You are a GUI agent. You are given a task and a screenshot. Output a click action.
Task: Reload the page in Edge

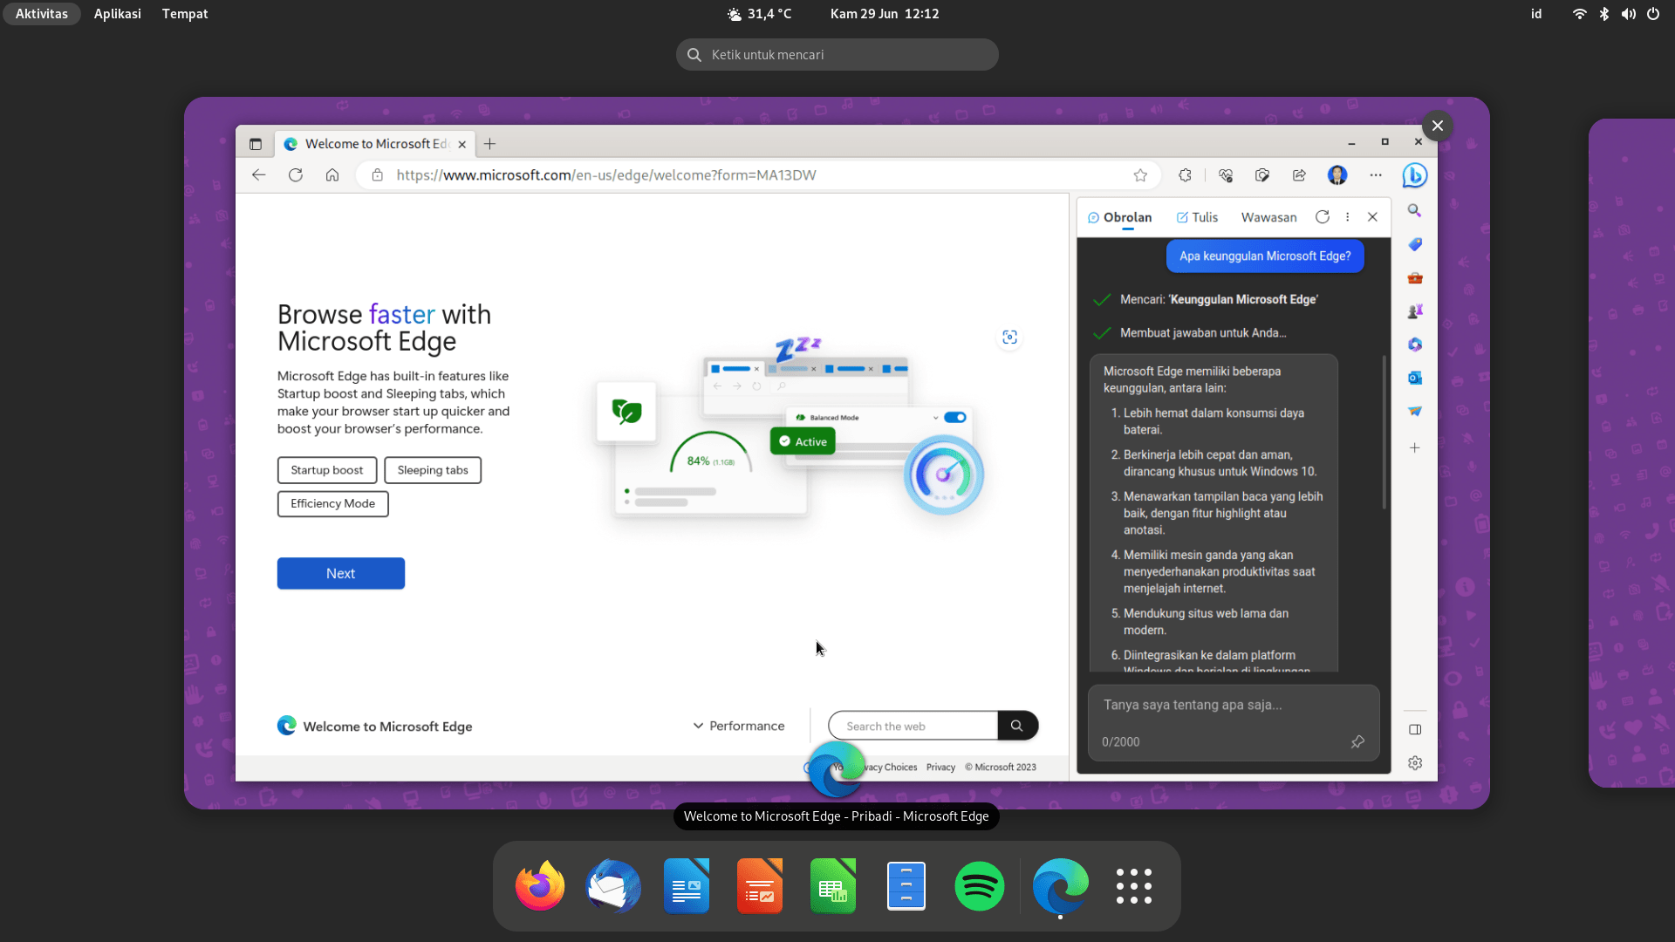click(296, 175)
